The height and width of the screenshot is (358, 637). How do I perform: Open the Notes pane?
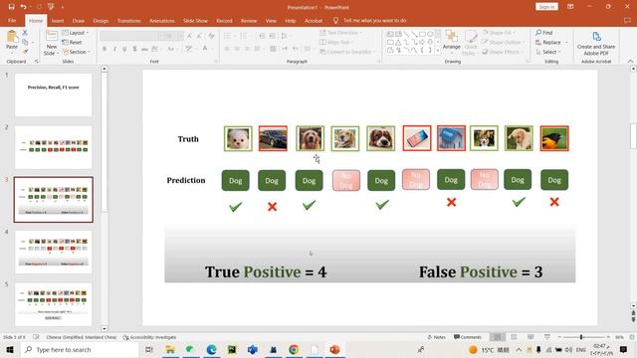[436, 337]
